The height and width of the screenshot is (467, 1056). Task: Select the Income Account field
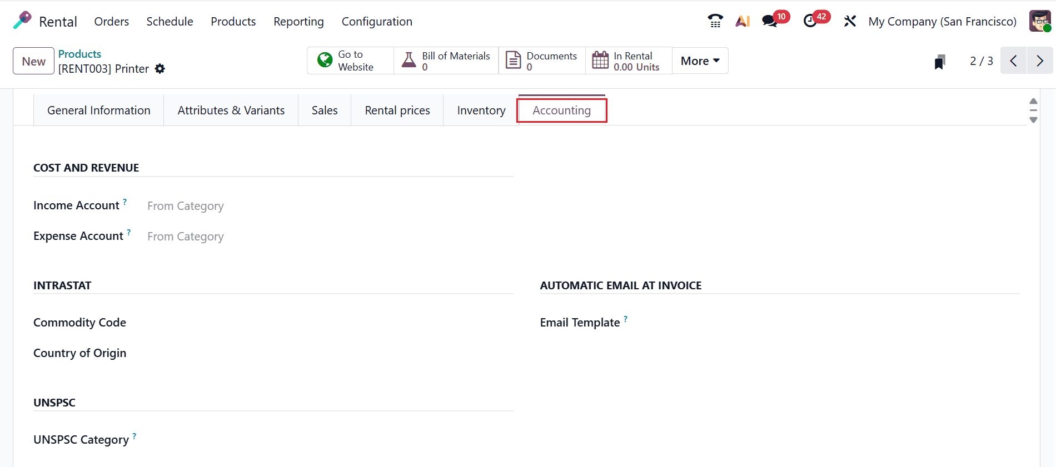330,206
